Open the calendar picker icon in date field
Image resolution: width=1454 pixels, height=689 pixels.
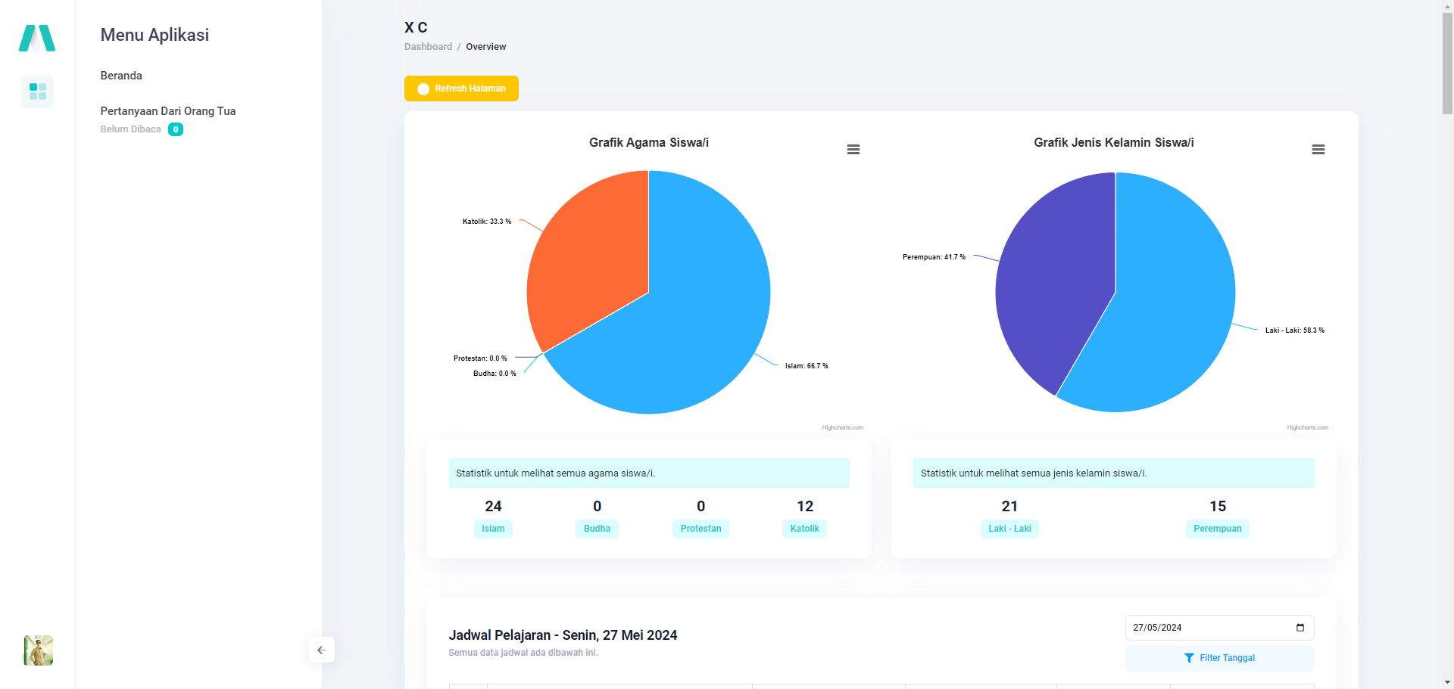(x=1300, y=628)
